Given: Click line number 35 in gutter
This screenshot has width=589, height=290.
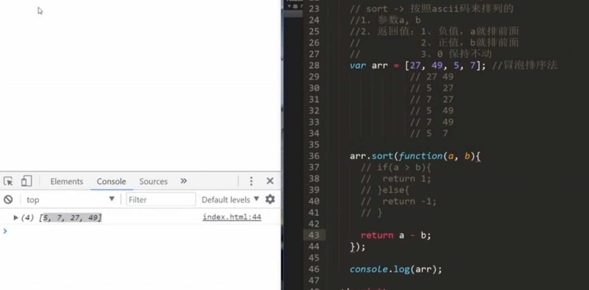Looking at the screenshot, I should point(314,145).
